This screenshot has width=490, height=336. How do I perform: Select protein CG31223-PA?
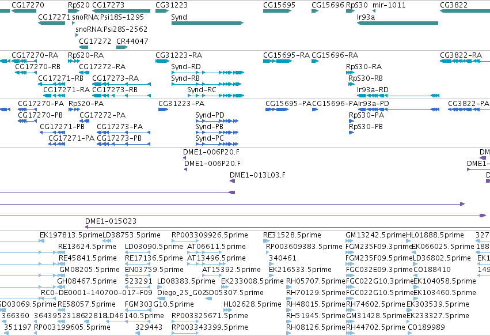(x=181, y=104)
